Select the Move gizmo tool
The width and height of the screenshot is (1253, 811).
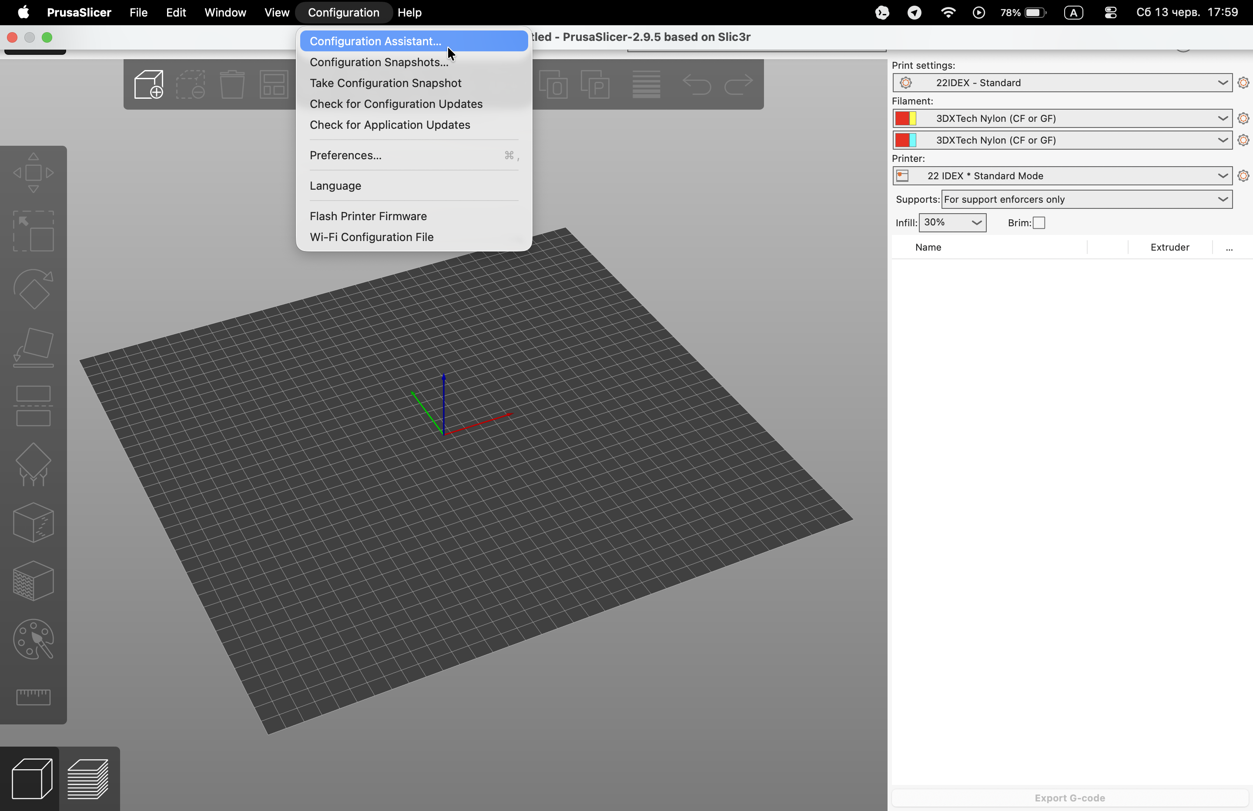pyautogui.click(x=33, y=173)
